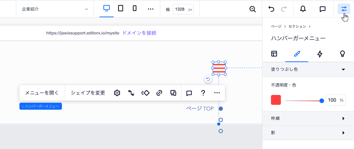Click the zoom magnifier icon

coord(253,9)
